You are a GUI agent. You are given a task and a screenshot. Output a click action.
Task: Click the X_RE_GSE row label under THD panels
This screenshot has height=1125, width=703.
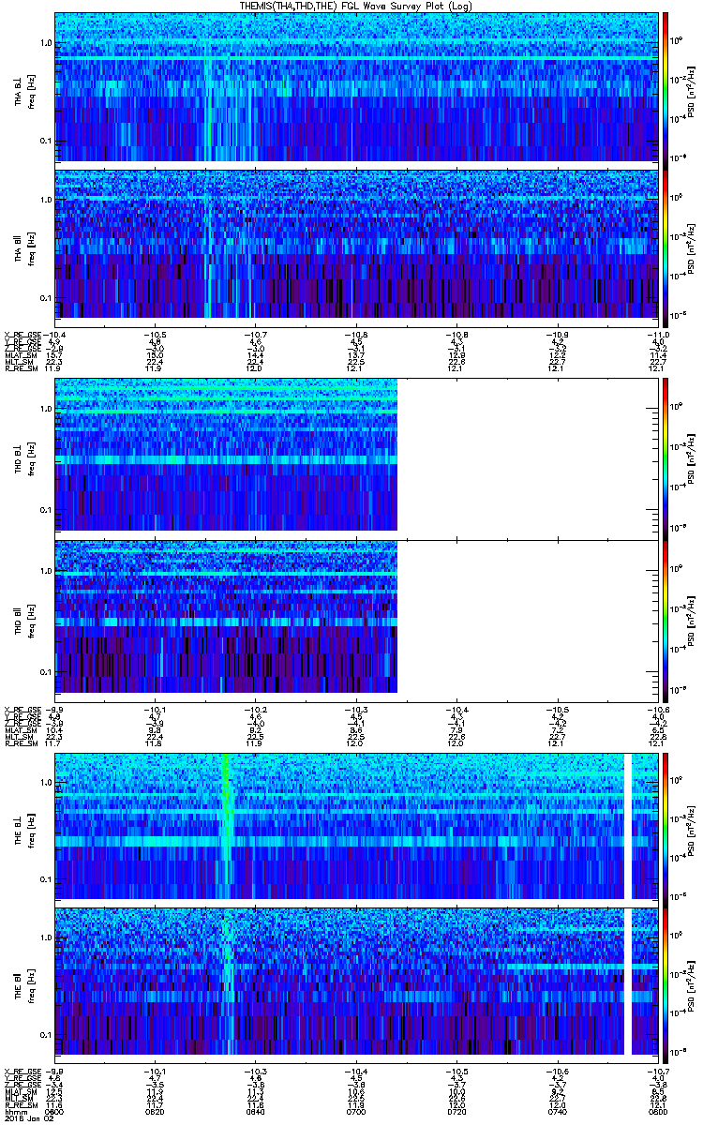22,709
